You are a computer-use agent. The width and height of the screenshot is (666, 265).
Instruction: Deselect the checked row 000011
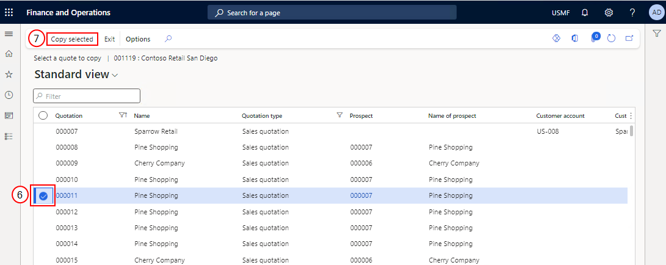coord(43,196)
